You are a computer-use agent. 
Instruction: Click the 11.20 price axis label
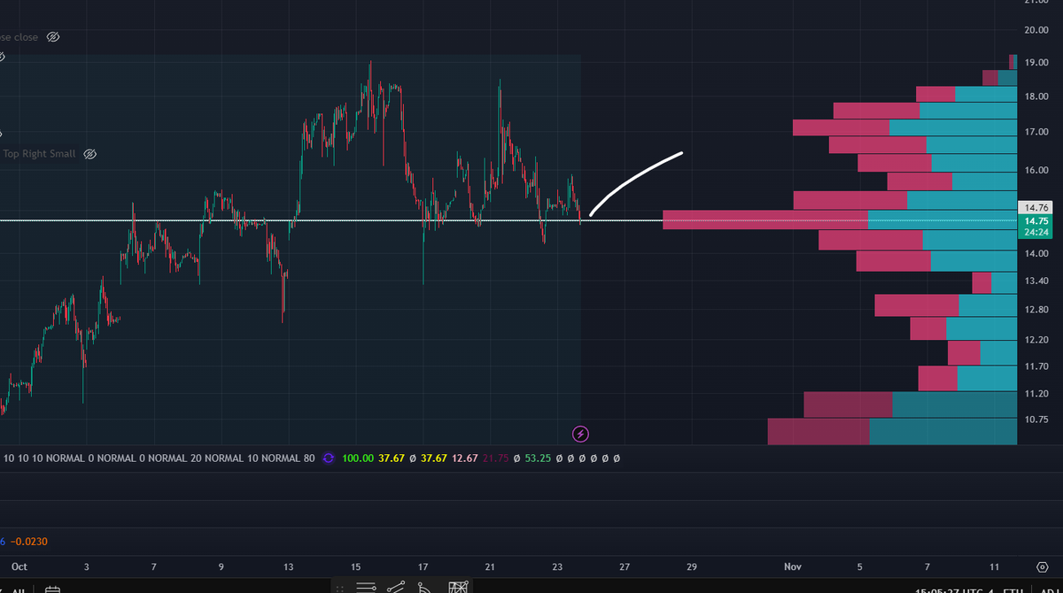tap(1036, 393)
